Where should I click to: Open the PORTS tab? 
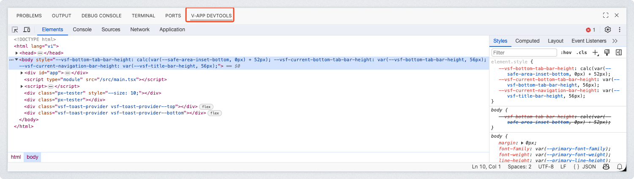173,16
